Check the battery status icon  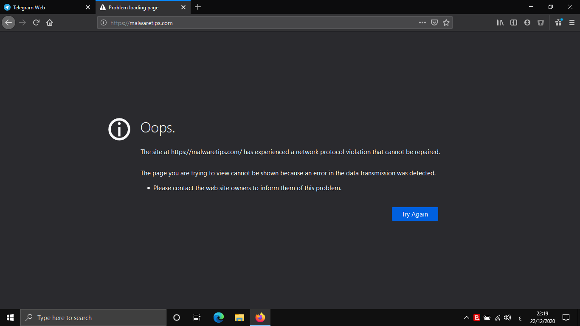coord(487,318)
